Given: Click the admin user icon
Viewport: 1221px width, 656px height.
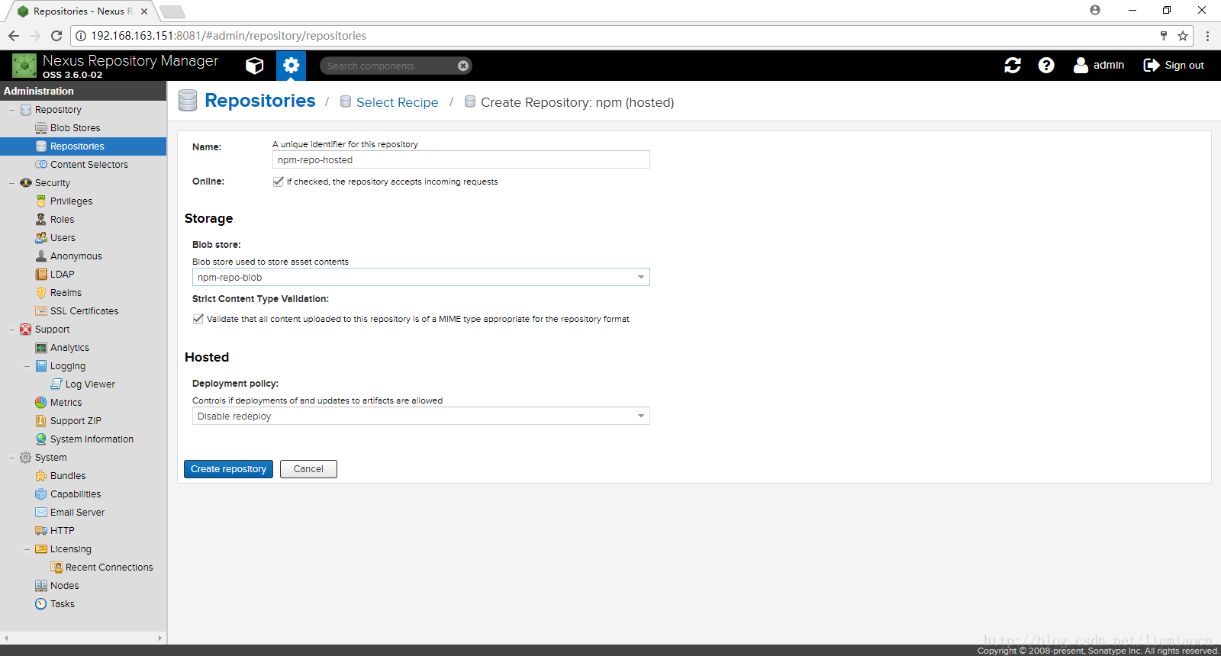Looking at the screenshot, I should pos(1081,66).
